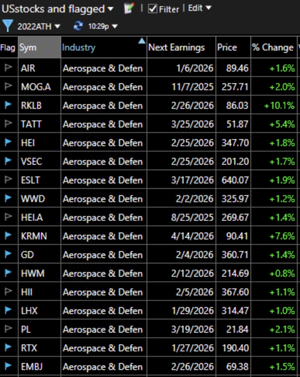Click the gray flag icon beside ESLT
Viewport: 300px width, 377px height.
[8, 178]
